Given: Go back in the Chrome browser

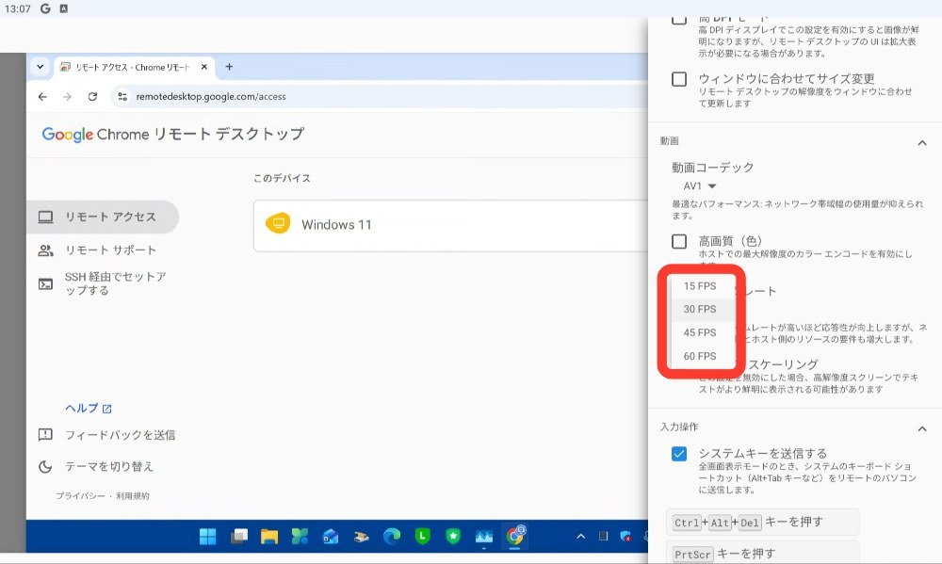Looking at the screenshot, I should [42, 97].
